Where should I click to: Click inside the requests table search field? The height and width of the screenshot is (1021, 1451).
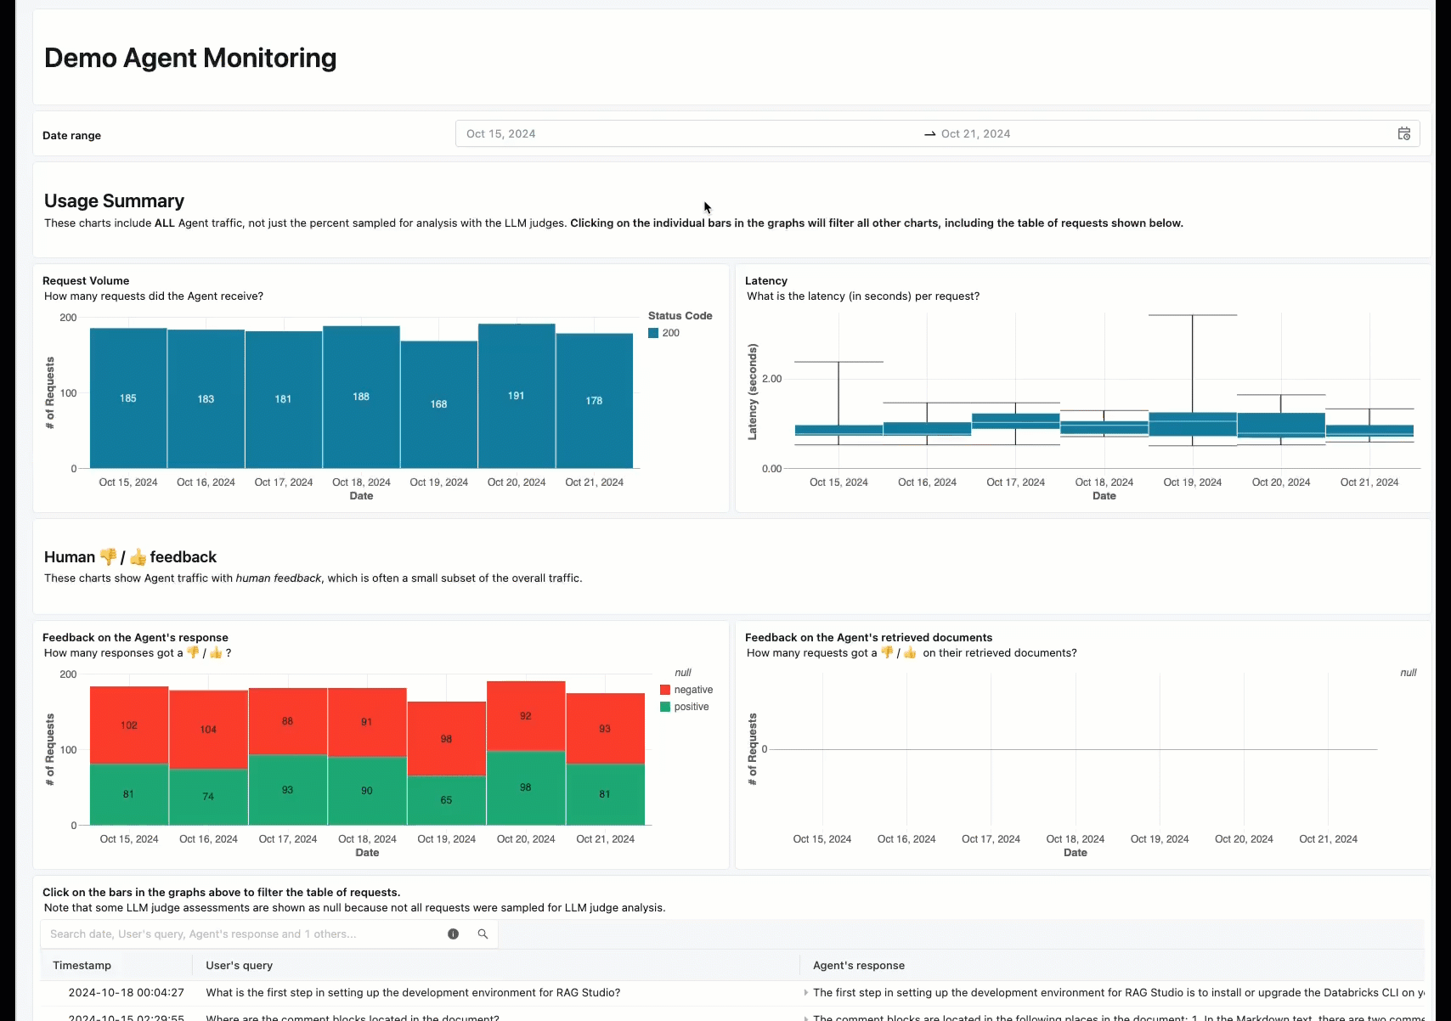pyautogui.click(x=242, y=934)
